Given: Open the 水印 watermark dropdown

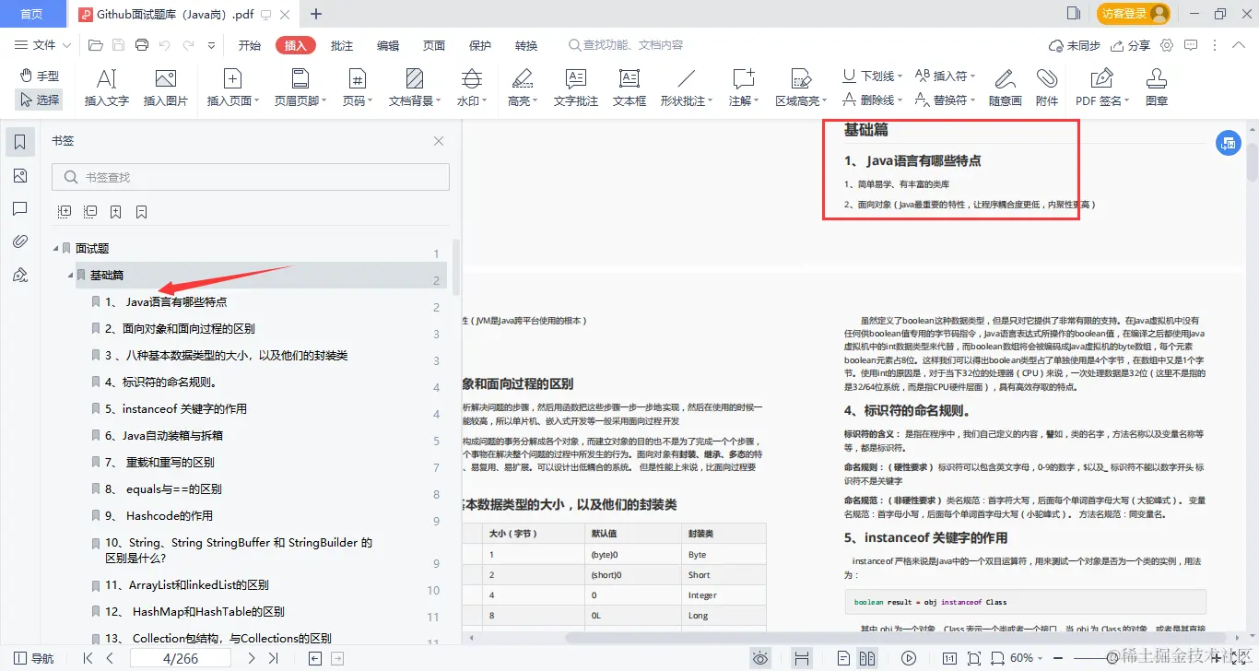Looking at the screenshot, I should click(x=471, y=87).
